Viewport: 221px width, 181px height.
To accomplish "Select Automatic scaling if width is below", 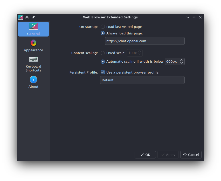I will click(132, 62).
